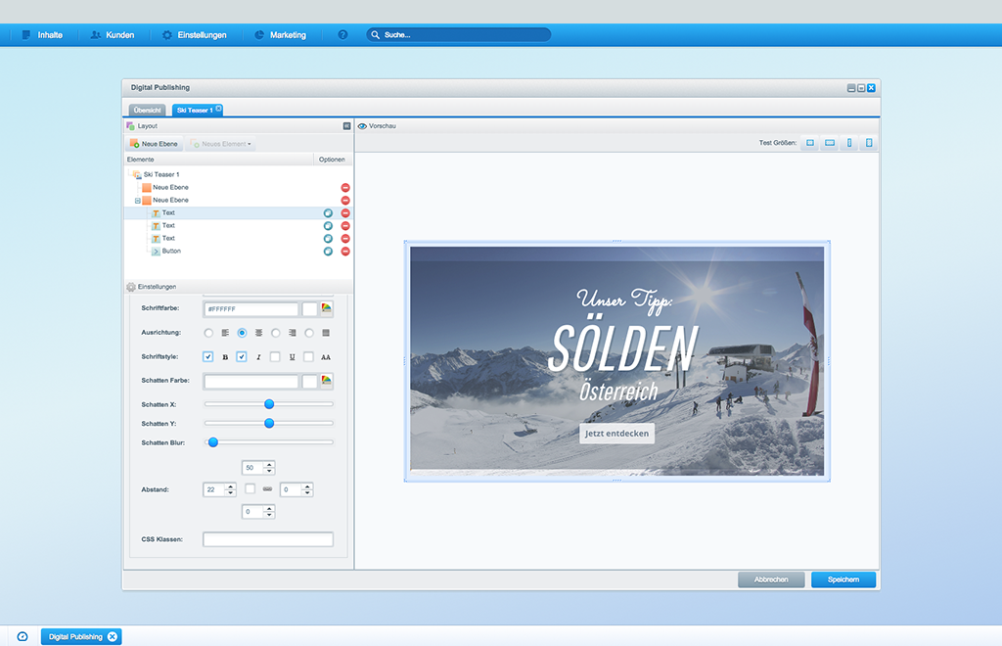This screenshot has height=646, width=1002.
Task: Duplicate the second Text element
Action: [328, 225]
